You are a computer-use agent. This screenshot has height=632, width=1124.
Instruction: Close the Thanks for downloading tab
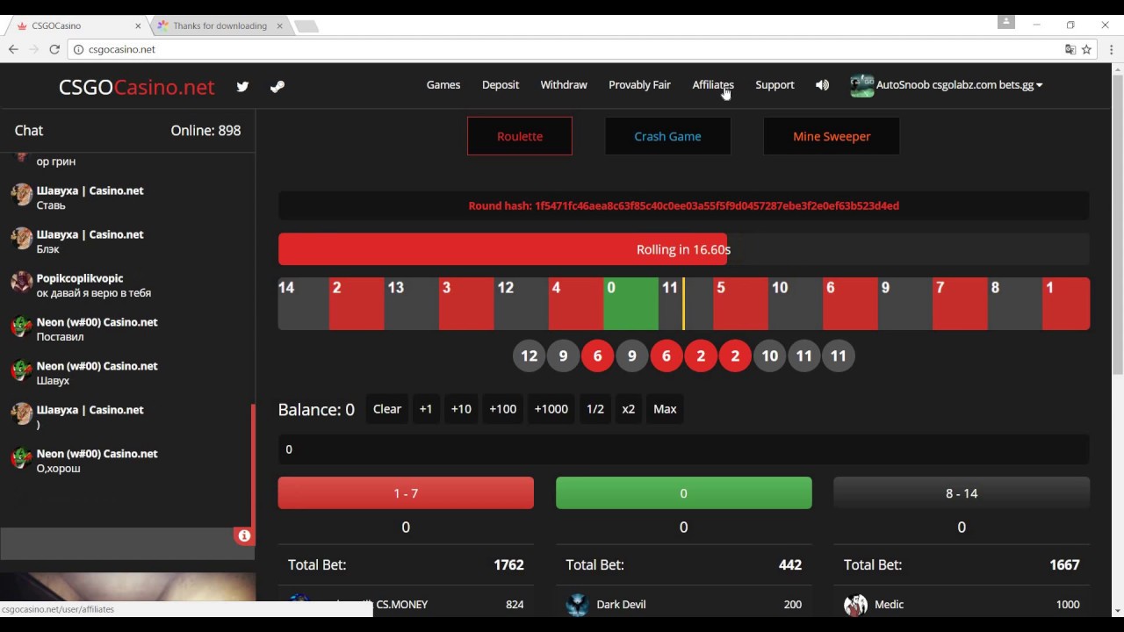[x=280, y=25]
